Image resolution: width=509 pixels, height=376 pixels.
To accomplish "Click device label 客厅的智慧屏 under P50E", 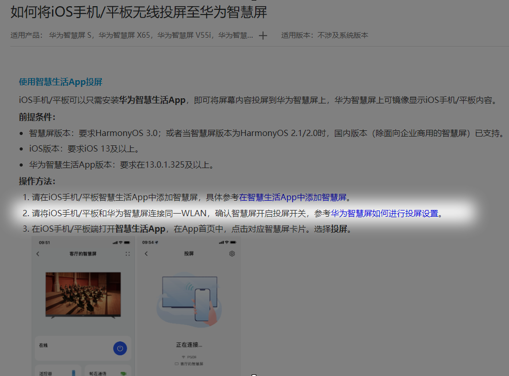I will point(192,364).
